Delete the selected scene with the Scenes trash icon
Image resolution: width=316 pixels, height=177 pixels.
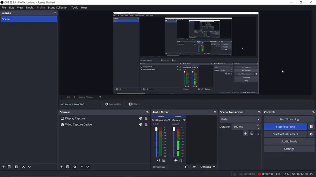[x=9, y=167]
